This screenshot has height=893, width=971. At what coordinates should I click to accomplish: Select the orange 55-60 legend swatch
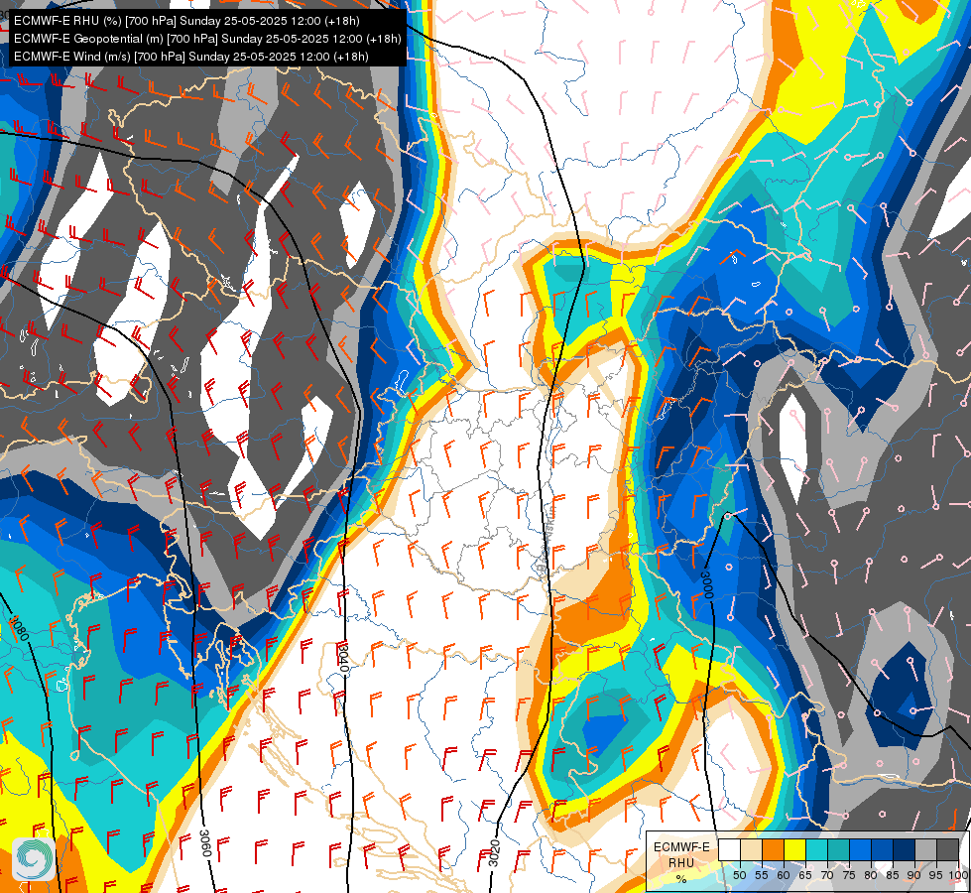click(773, 849)
